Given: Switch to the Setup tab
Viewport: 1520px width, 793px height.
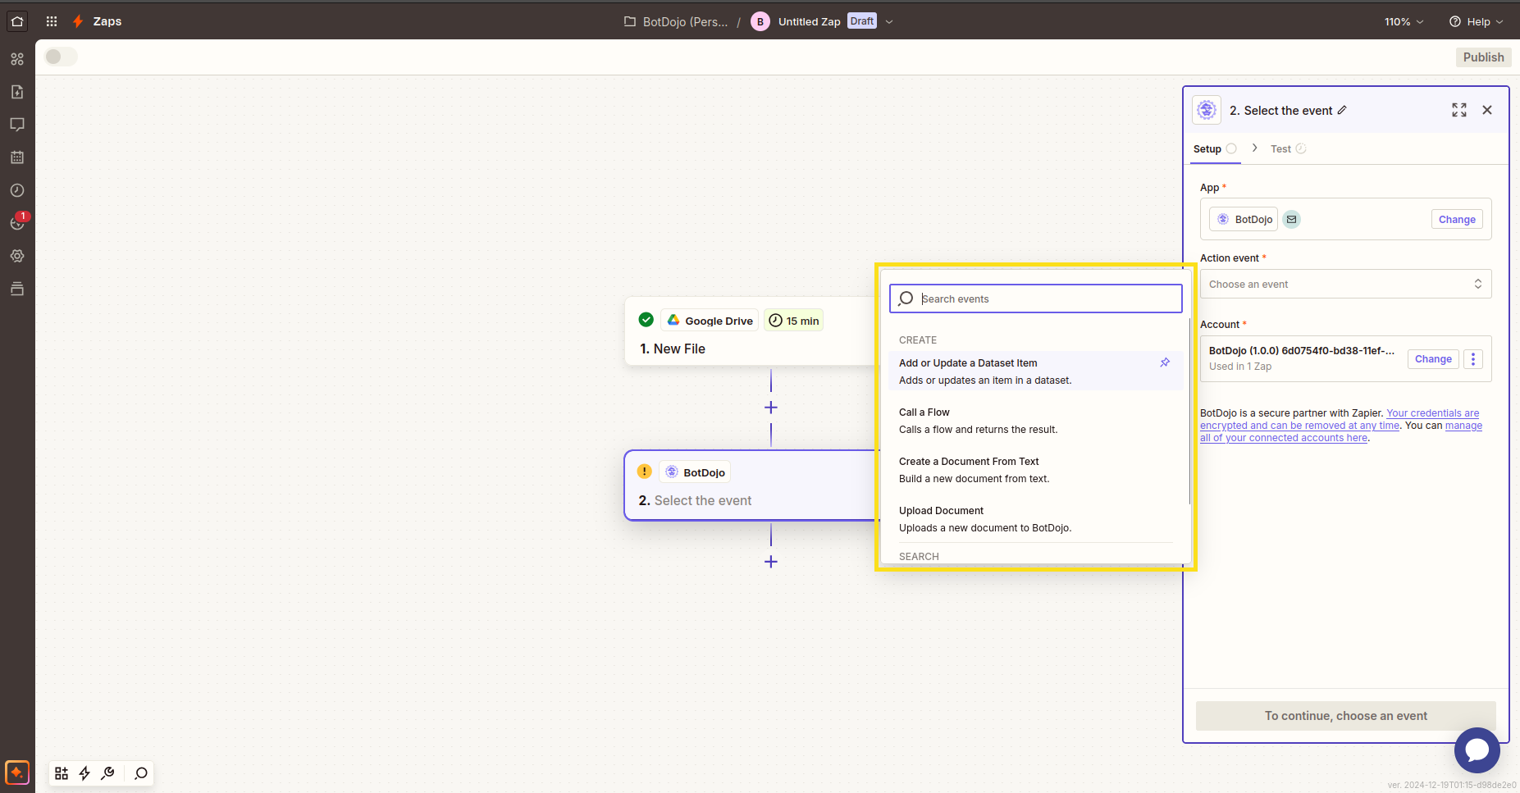Looking at the screenshot, I should click(1215, 149).
